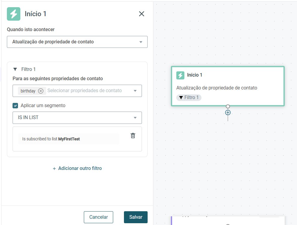Click the green lightning icon beside Início 1 title

pos(14,14)
